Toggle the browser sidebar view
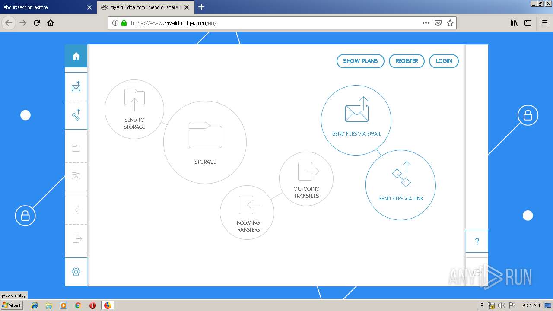Image resolution: width=553 pixels, height=311 pixels. (x=528, y=23)
